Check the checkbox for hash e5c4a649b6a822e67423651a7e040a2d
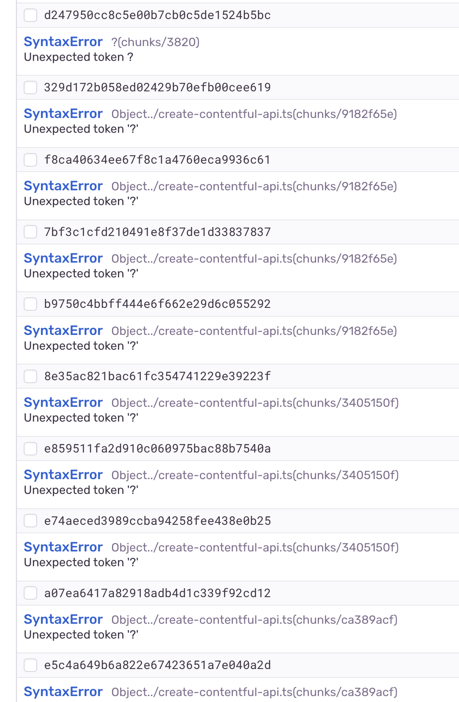 pos(30,665)
